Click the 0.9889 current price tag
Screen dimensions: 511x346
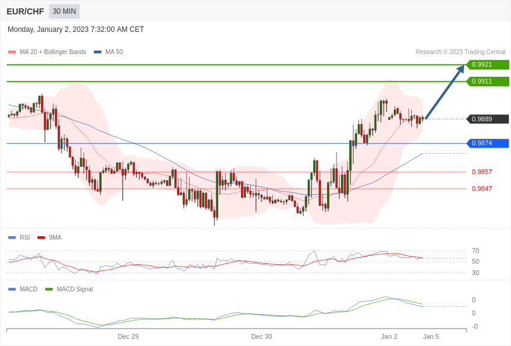(488, 119)
